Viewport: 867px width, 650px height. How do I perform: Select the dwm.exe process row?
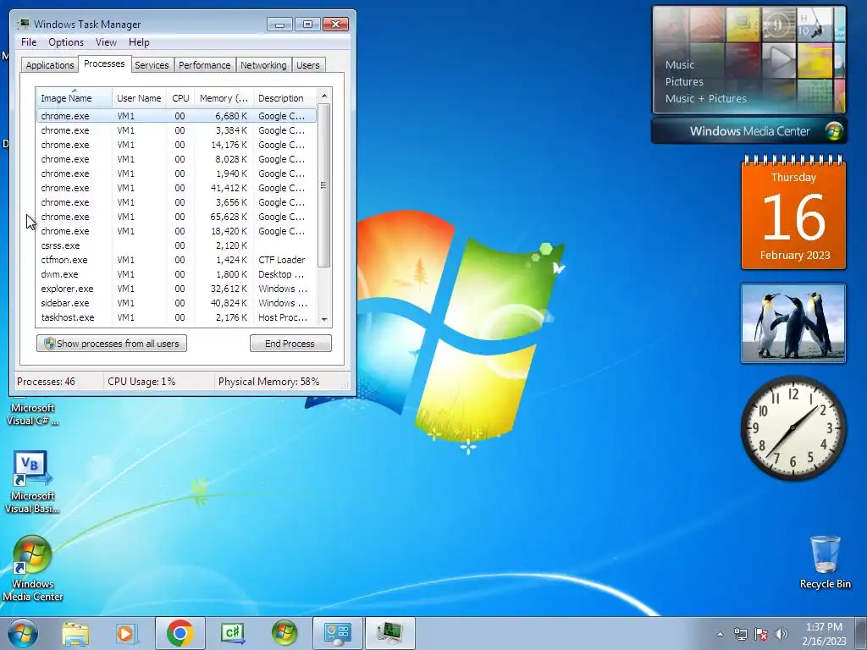[176, 274]
